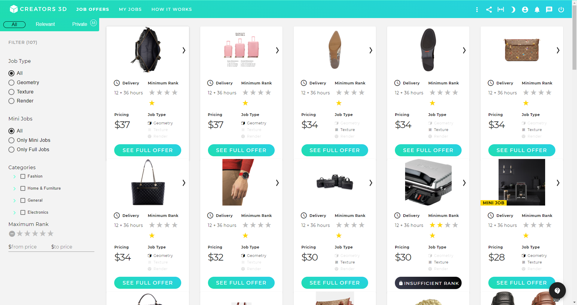
Task: Toggle dark mode moon icon
Action: tap(513, 10)
